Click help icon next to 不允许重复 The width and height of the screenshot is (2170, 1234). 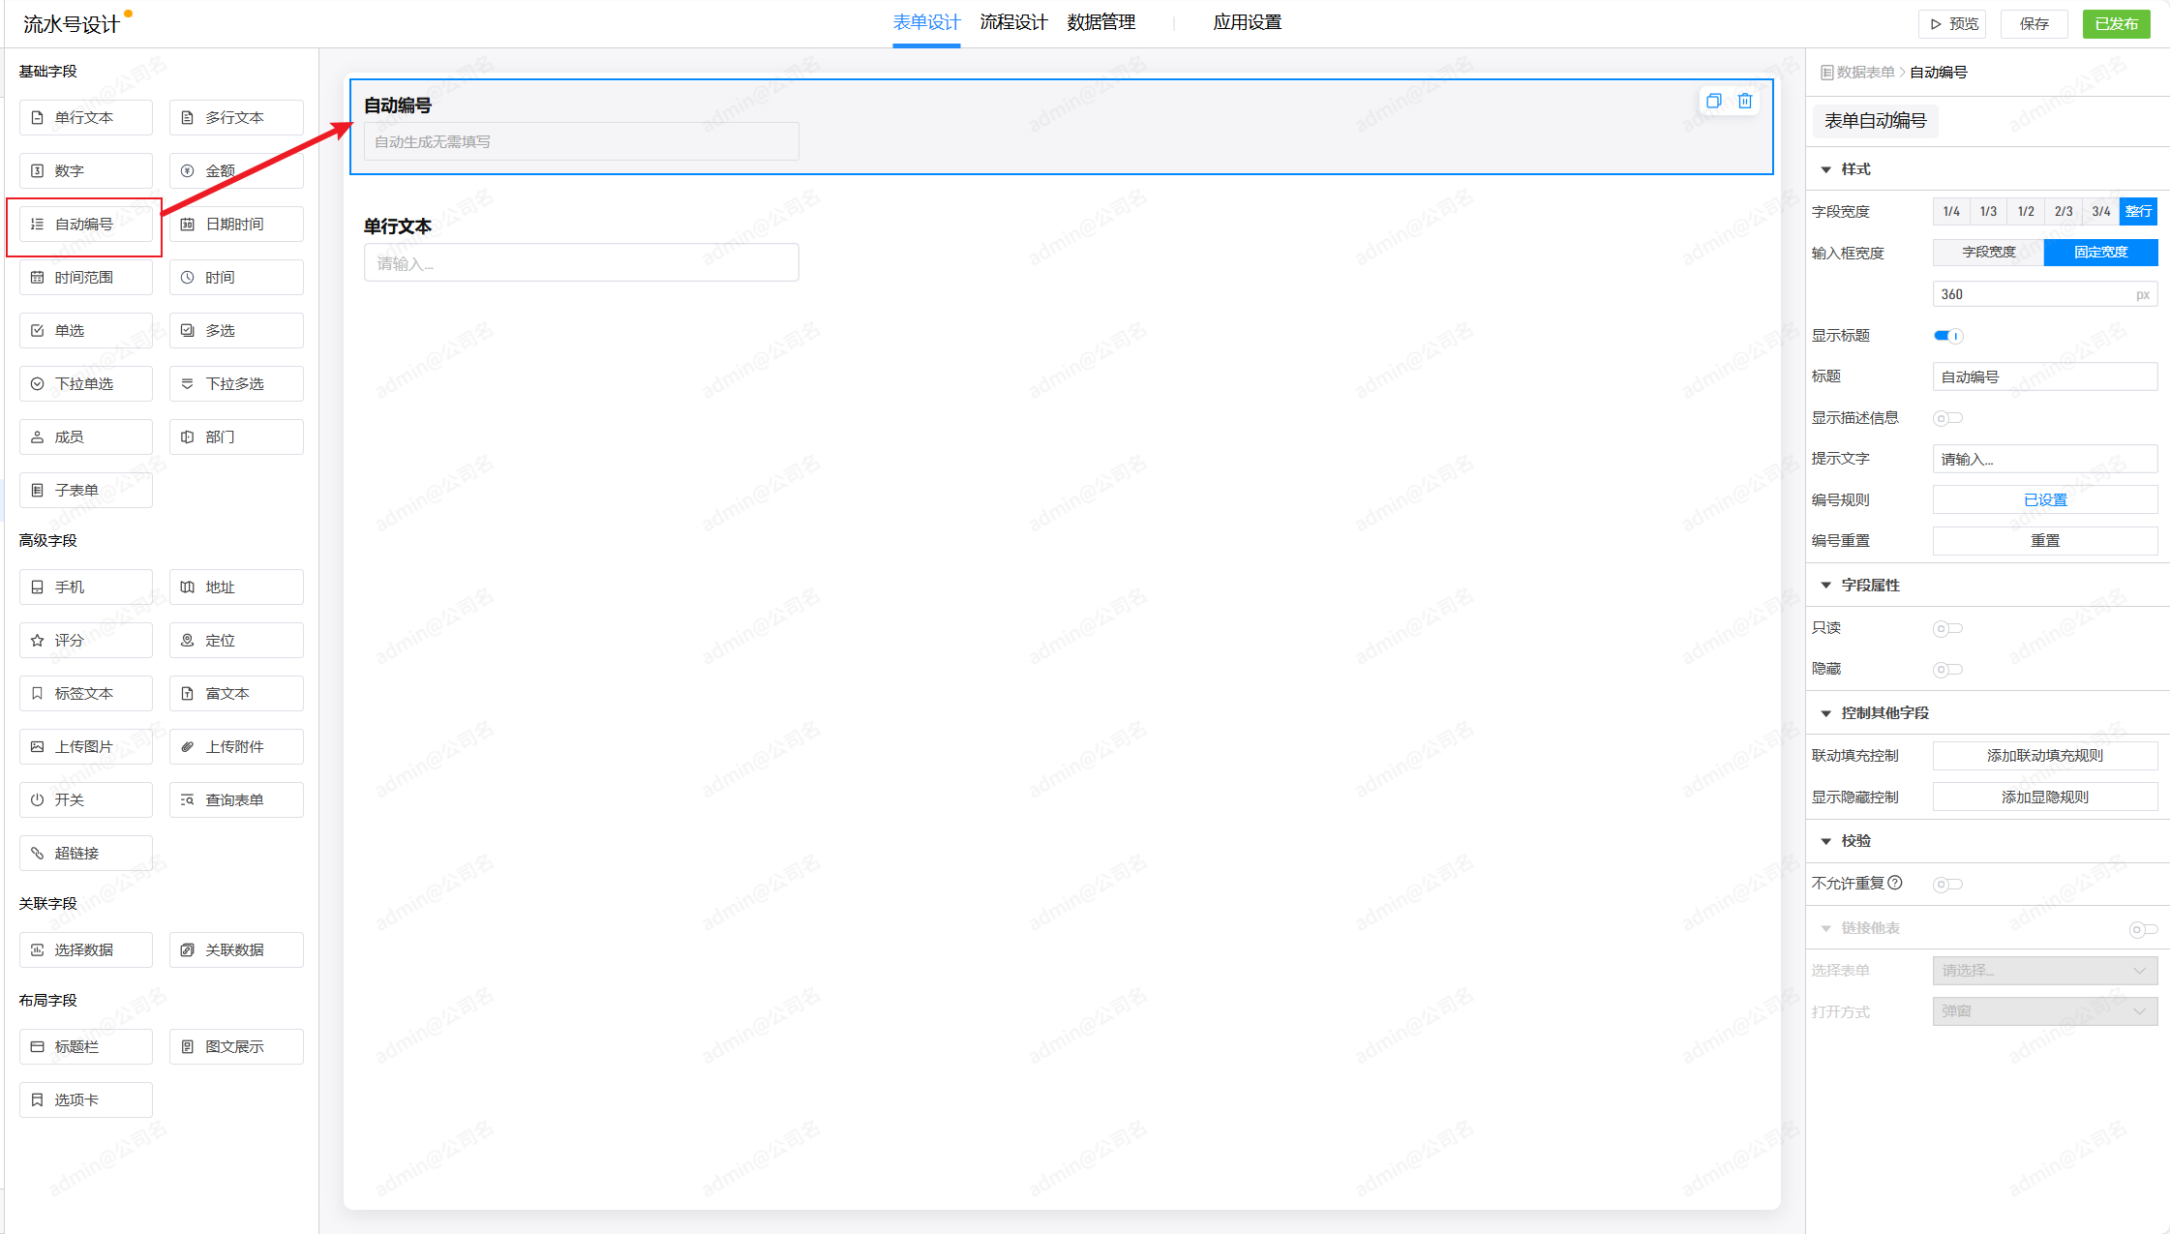tap(1895, 883)
